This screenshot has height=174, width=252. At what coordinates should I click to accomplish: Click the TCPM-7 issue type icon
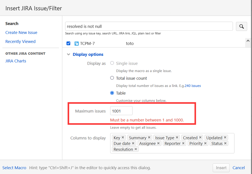(76, 43)
